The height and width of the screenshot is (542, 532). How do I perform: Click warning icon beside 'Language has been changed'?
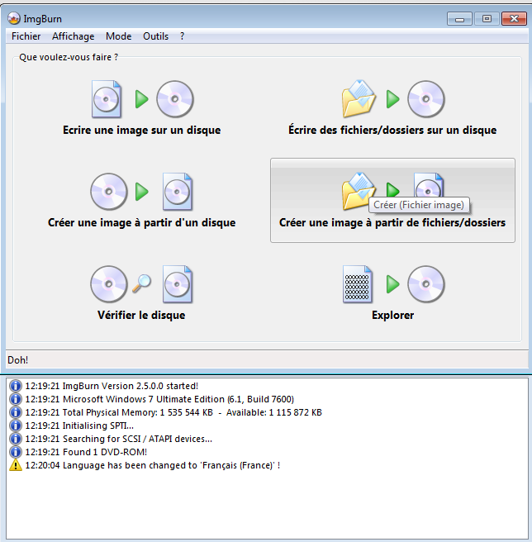tap(16, 465)
